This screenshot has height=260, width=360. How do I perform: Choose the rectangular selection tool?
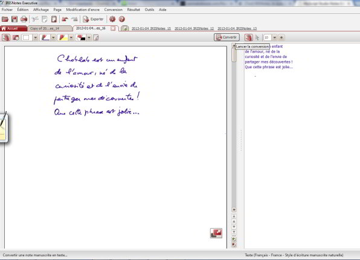tap(27, 37)
